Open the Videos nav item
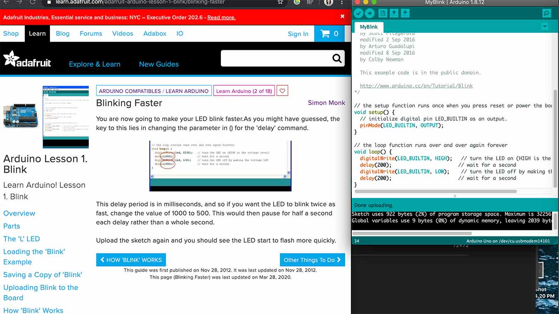The width and height of the screenshot is (559, 314). pos(123,34)
